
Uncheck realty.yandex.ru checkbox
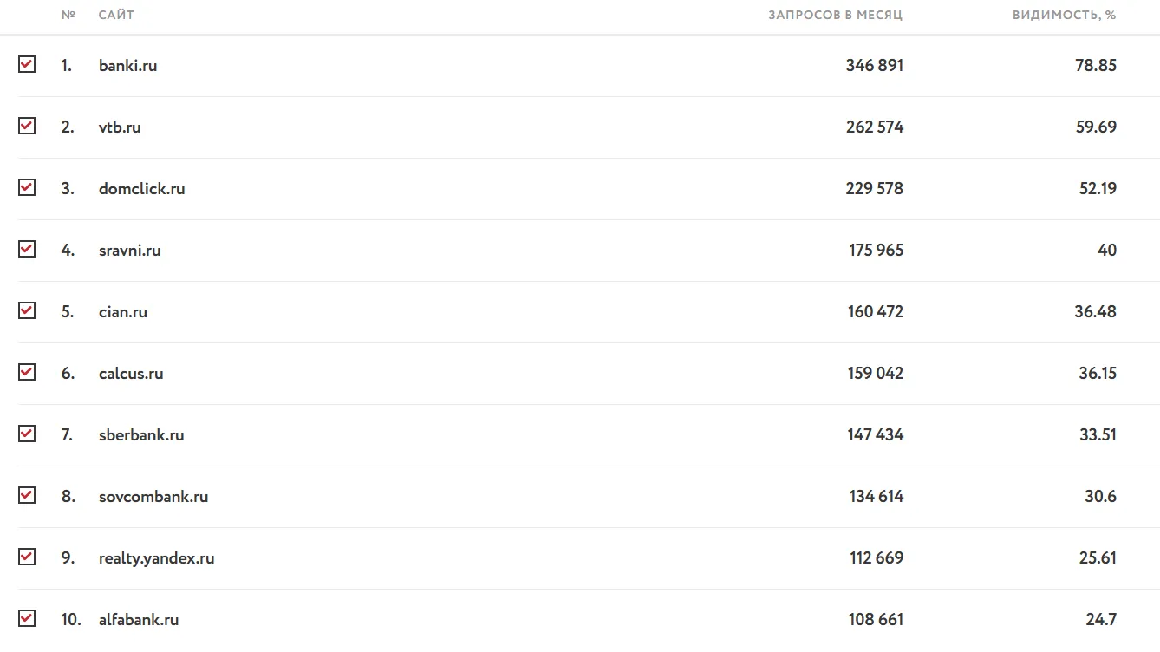27,557
